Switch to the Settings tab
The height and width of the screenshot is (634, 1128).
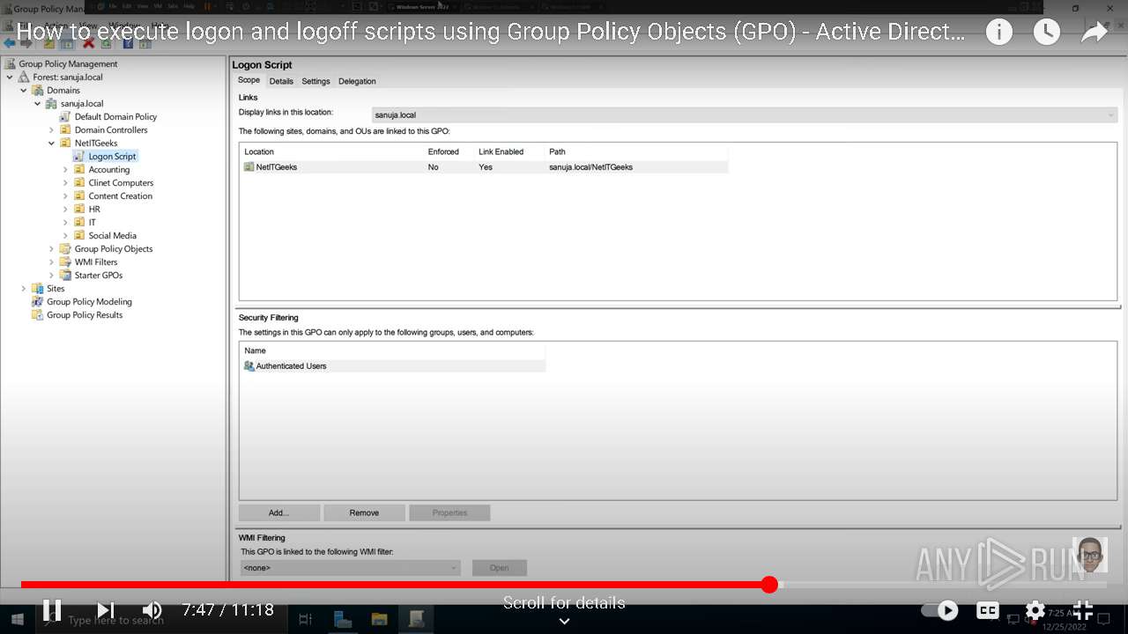pyautogui.click(x=315, y=81)
